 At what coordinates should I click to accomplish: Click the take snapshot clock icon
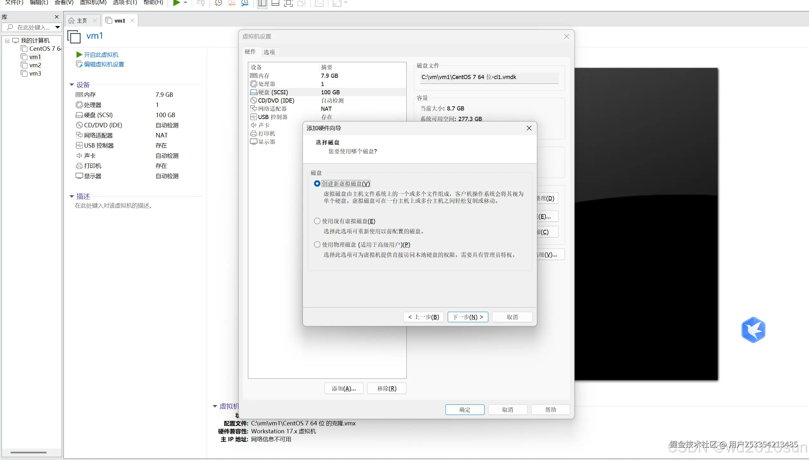pos(218,3)
